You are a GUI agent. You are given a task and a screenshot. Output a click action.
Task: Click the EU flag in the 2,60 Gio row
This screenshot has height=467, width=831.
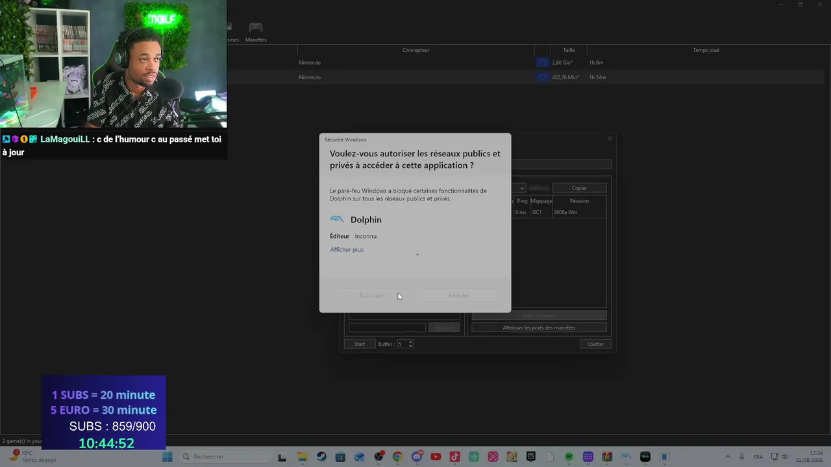coord(543,62)
